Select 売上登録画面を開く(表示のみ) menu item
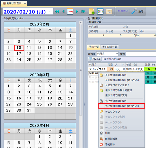 [x=121, y=106]
